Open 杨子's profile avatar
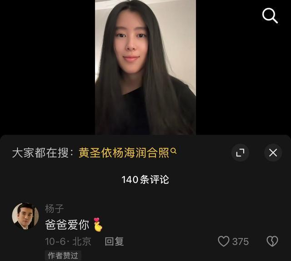 [x=25, y=216]
